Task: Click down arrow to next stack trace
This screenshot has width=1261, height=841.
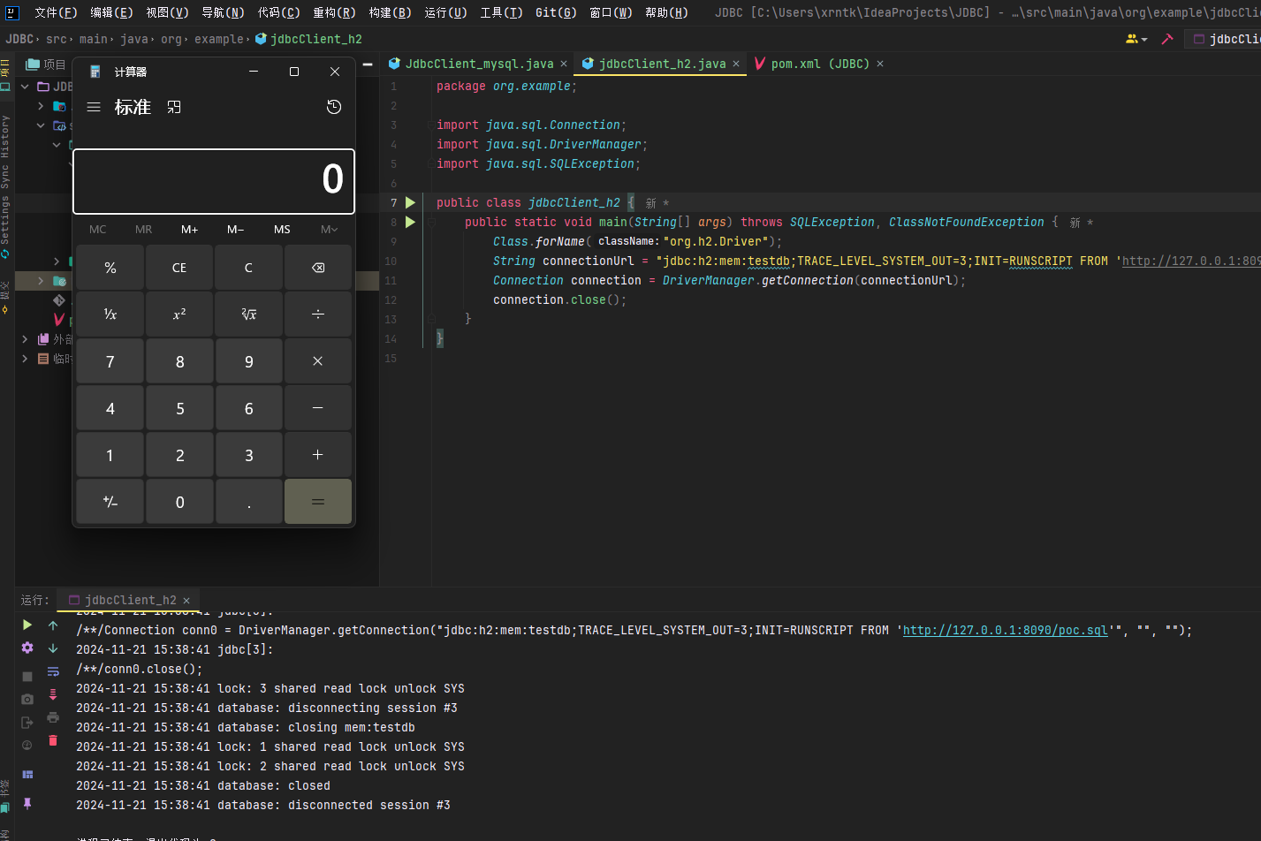Action: pyautogui.click(x=53, y=648)
